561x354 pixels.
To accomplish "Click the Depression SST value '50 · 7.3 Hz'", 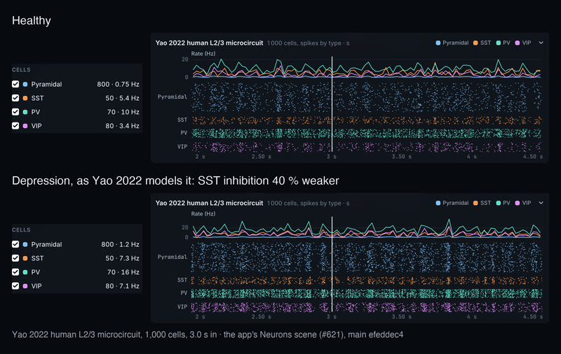I will coord(122,258).
